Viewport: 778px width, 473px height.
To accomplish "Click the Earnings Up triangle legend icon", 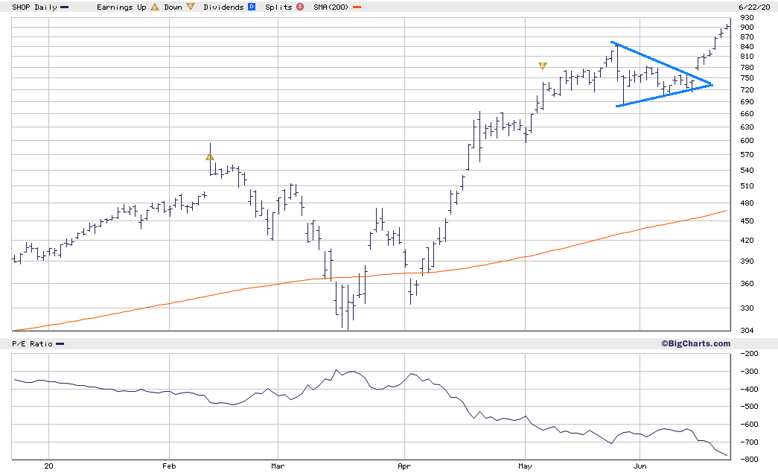I will point(155,7).
